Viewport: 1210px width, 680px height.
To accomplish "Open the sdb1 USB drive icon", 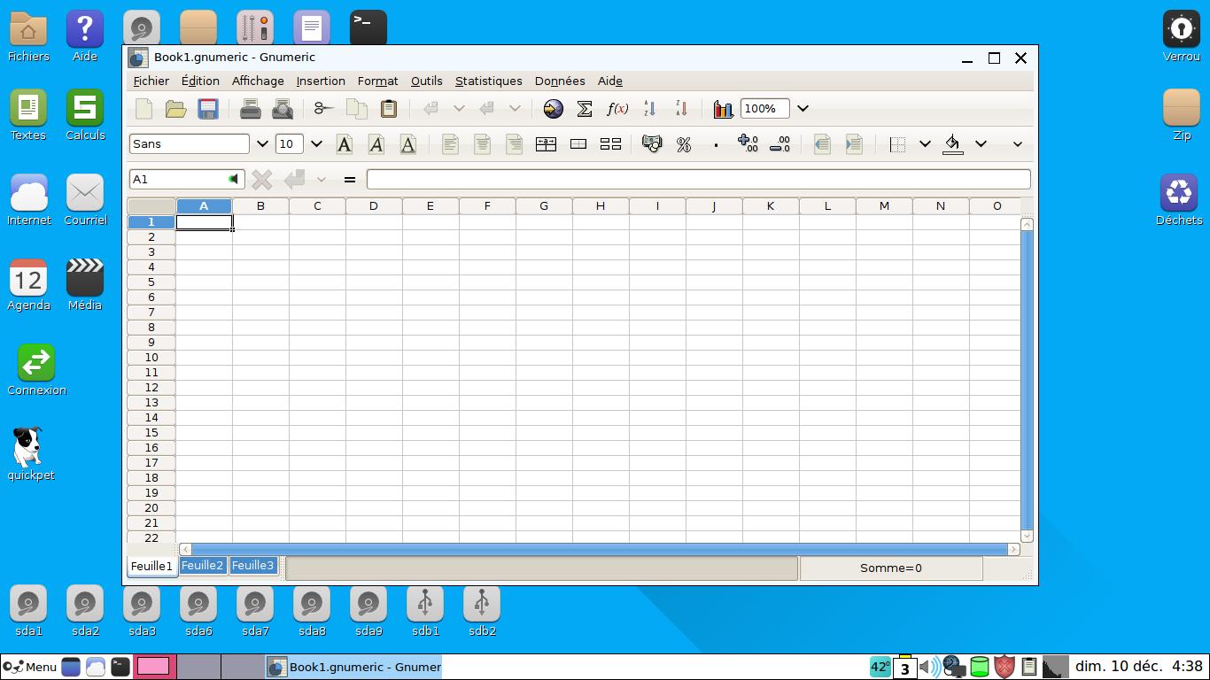I will [425, 612].
